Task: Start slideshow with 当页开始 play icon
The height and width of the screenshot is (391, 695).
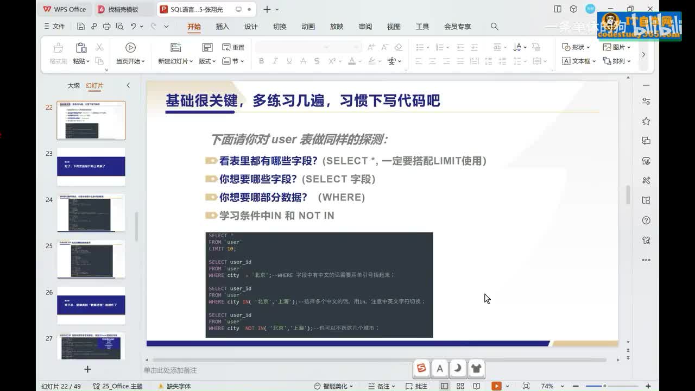Action: (130, 48)
